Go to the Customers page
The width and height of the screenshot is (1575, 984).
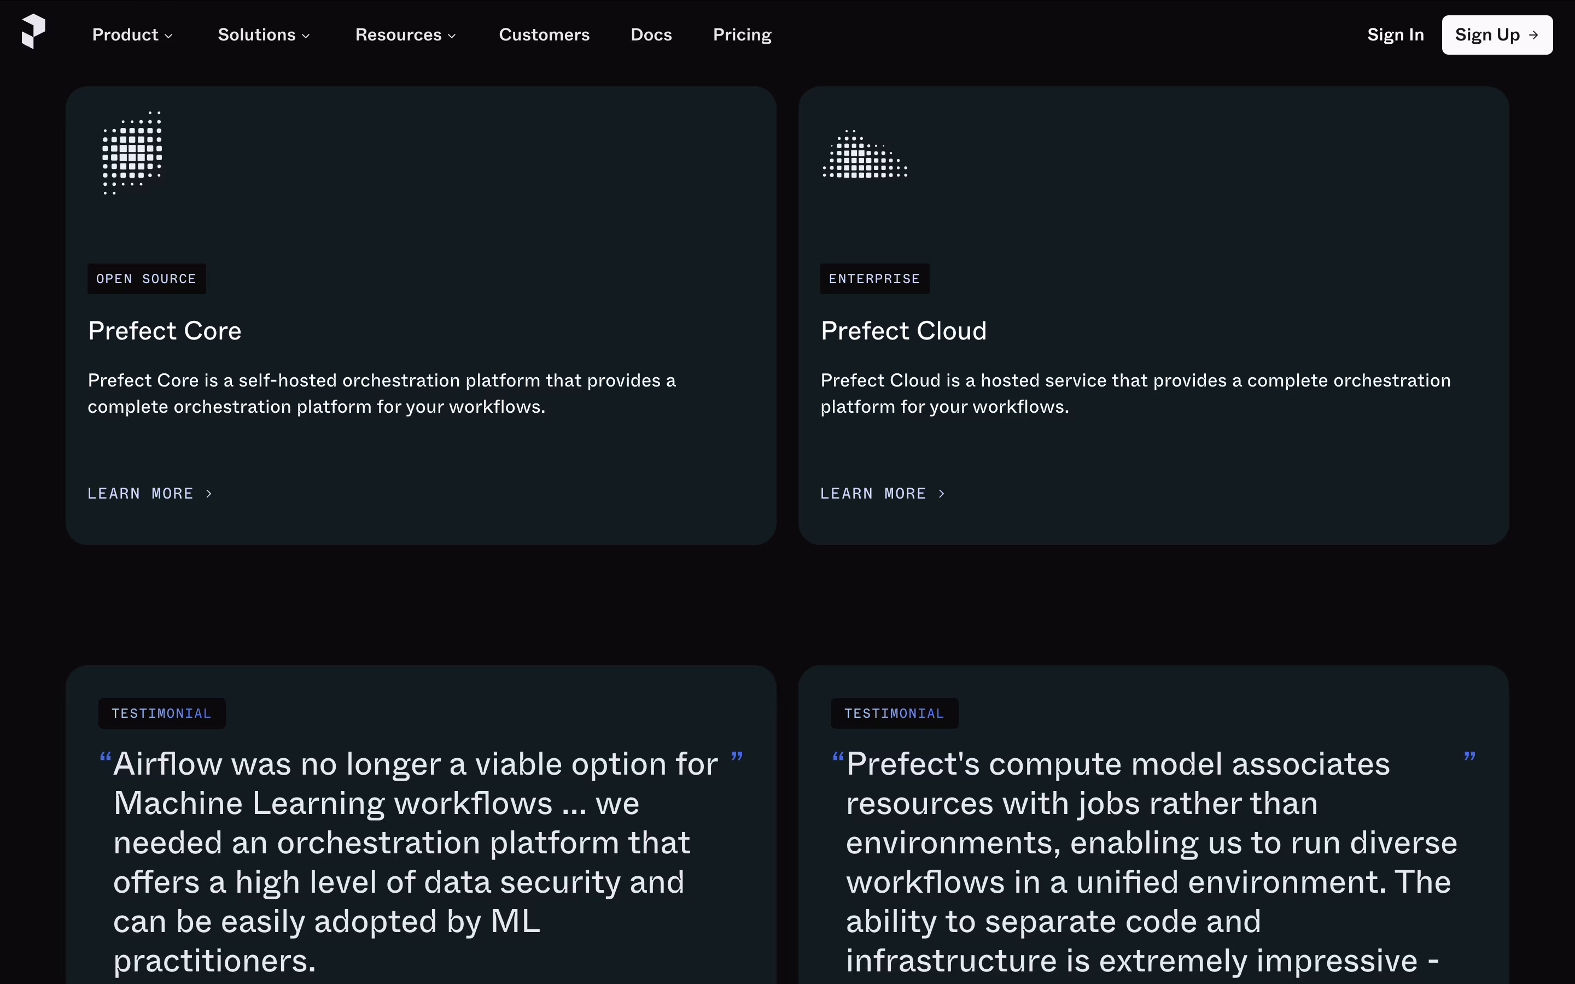click(544, 35)
